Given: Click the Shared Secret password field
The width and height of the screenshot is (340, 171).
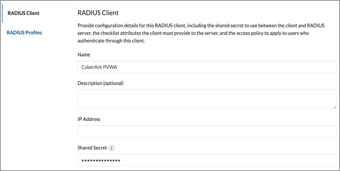Looking at the screenshot, I should coord(207,160).
